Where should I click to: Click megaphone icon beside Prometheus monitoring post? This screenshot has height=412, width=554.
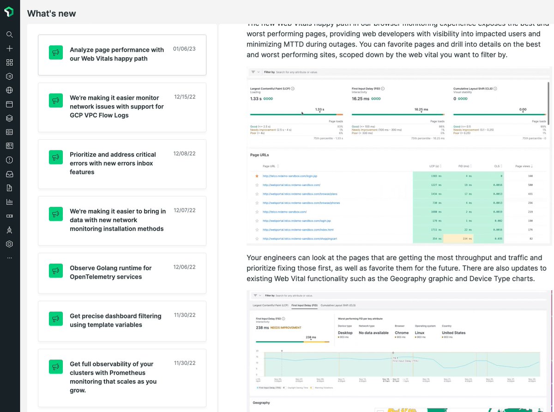point(56,367)
